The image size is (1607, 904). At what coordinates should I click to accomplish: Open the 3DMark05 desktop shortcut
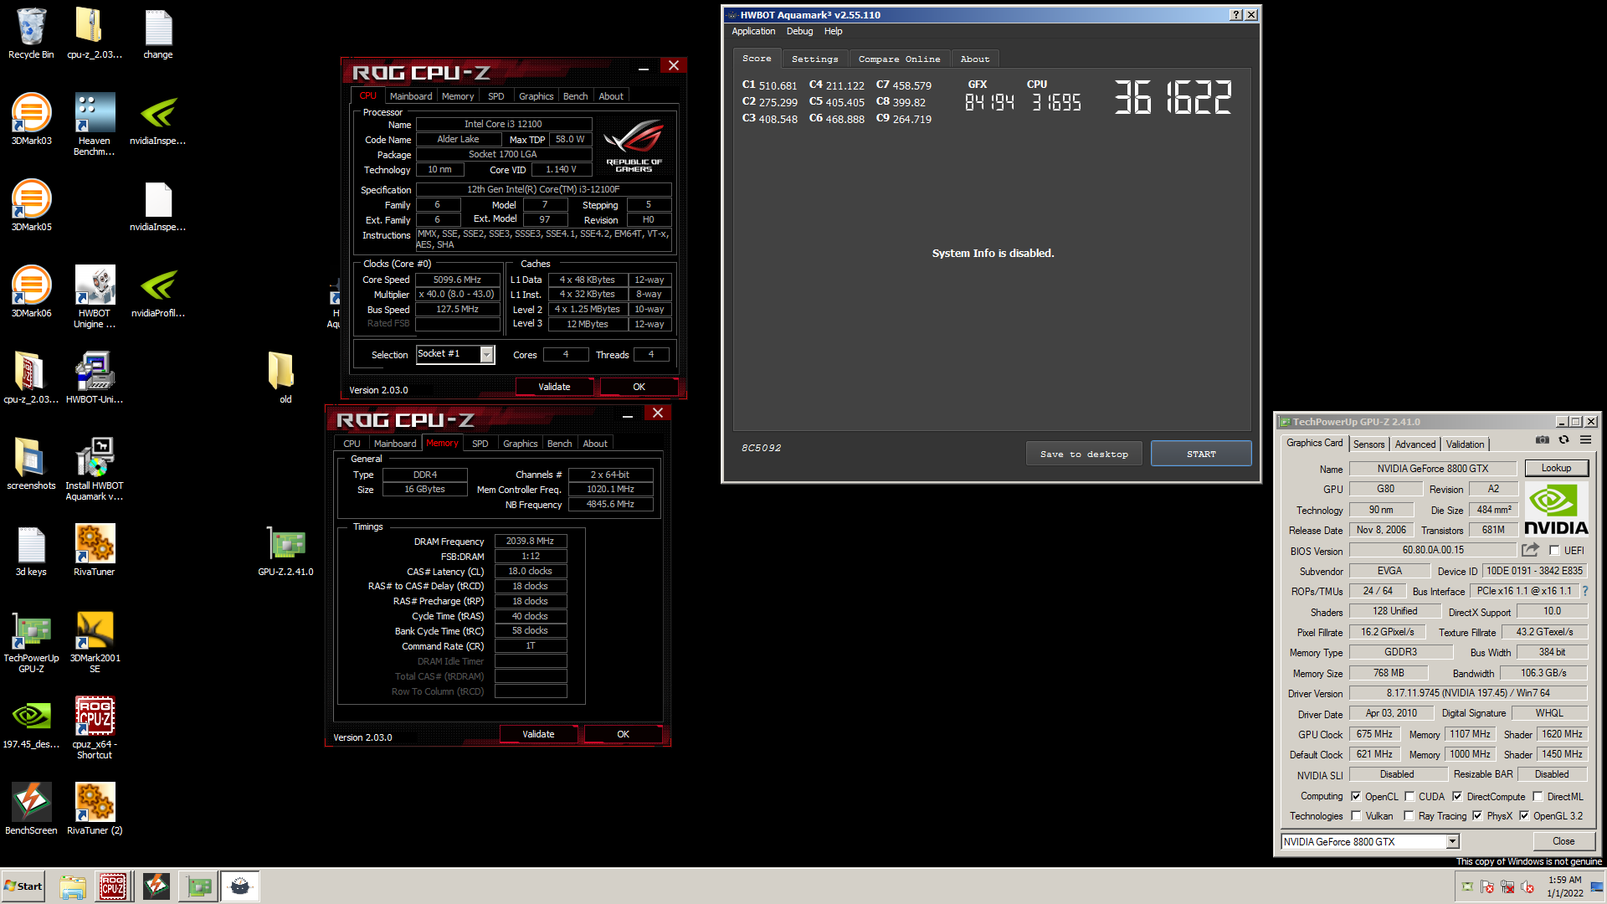(31, 206)
